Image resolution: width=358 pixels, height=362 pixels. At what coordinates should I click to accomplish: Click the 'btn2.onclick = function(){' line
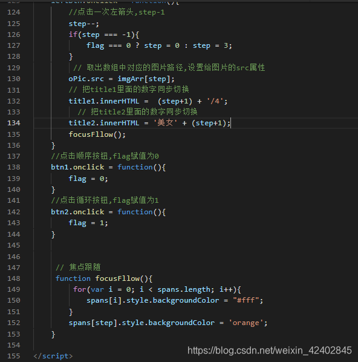(x=108, y=212)
